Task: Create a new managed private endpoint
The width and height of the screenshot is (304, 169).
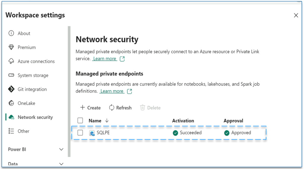Action: tap(90, 108)
